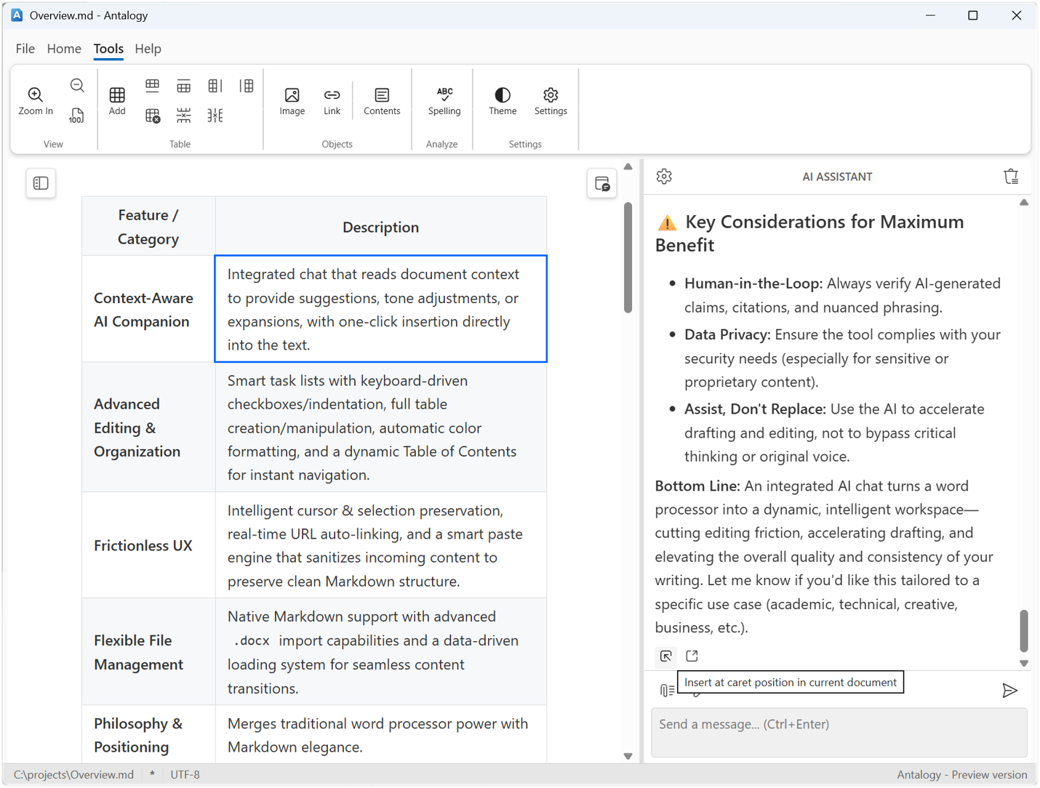Insert table column right icon
The height and width of the screenshot is (788, 1040).
(x=215, y=86)
